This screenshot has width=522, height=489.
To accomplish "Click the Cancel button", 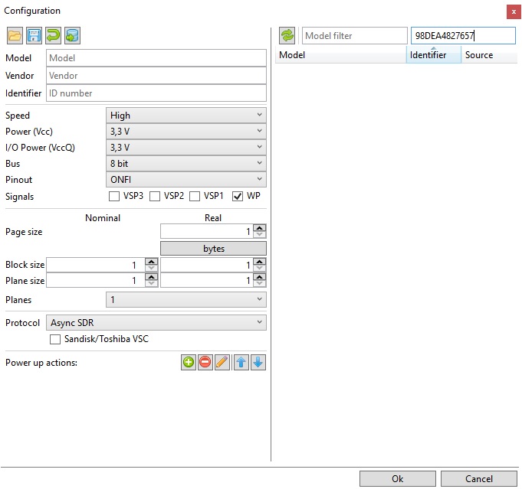I will (479, 479).
